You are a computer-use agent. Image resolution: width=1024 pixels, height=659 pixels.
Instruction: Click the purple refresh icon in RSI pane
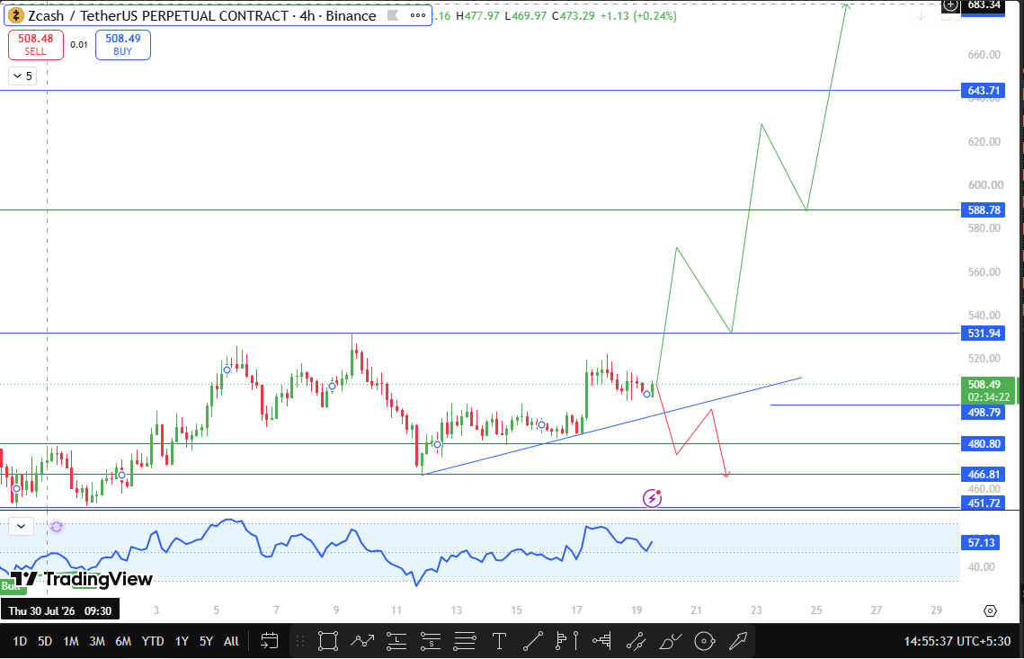coord(57,527)
